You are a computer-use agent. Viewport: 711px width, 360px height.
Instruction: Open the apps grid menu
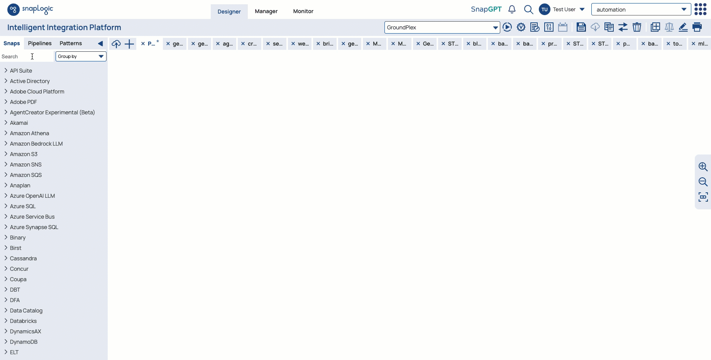[x=700, y=9]
